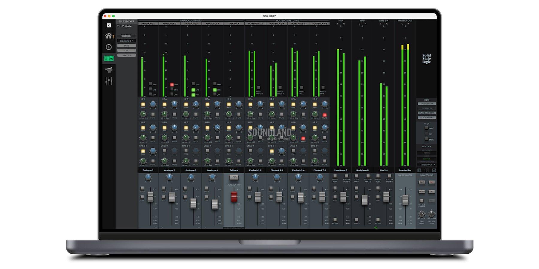The image size is (539, 269).
Task: Select the green SSL 12 mixer icon in sidebar
Action: [x=109, y=58]
